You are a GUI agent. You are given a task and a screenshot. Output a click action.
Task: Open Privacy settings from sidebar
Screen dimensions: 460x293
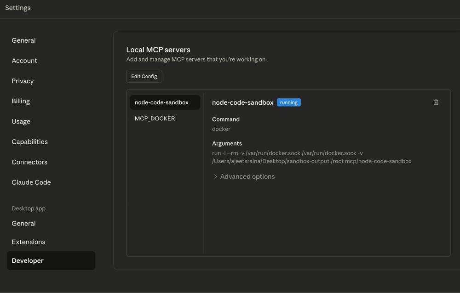23,81
